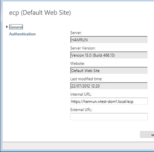Image resolution: width=154 pixels, height=152 pixels.
Task: Click the arrow marker beside General
Action: click(7, 27)
